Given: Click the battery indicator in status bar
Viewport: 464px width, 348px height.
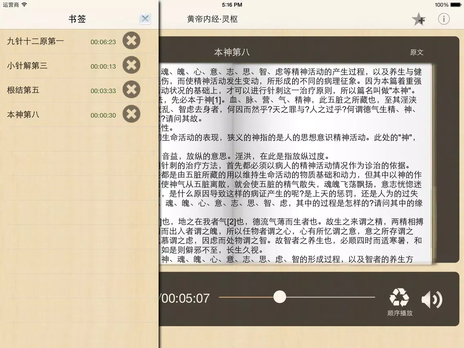Looking at the screenshot, I should point(455,5).
